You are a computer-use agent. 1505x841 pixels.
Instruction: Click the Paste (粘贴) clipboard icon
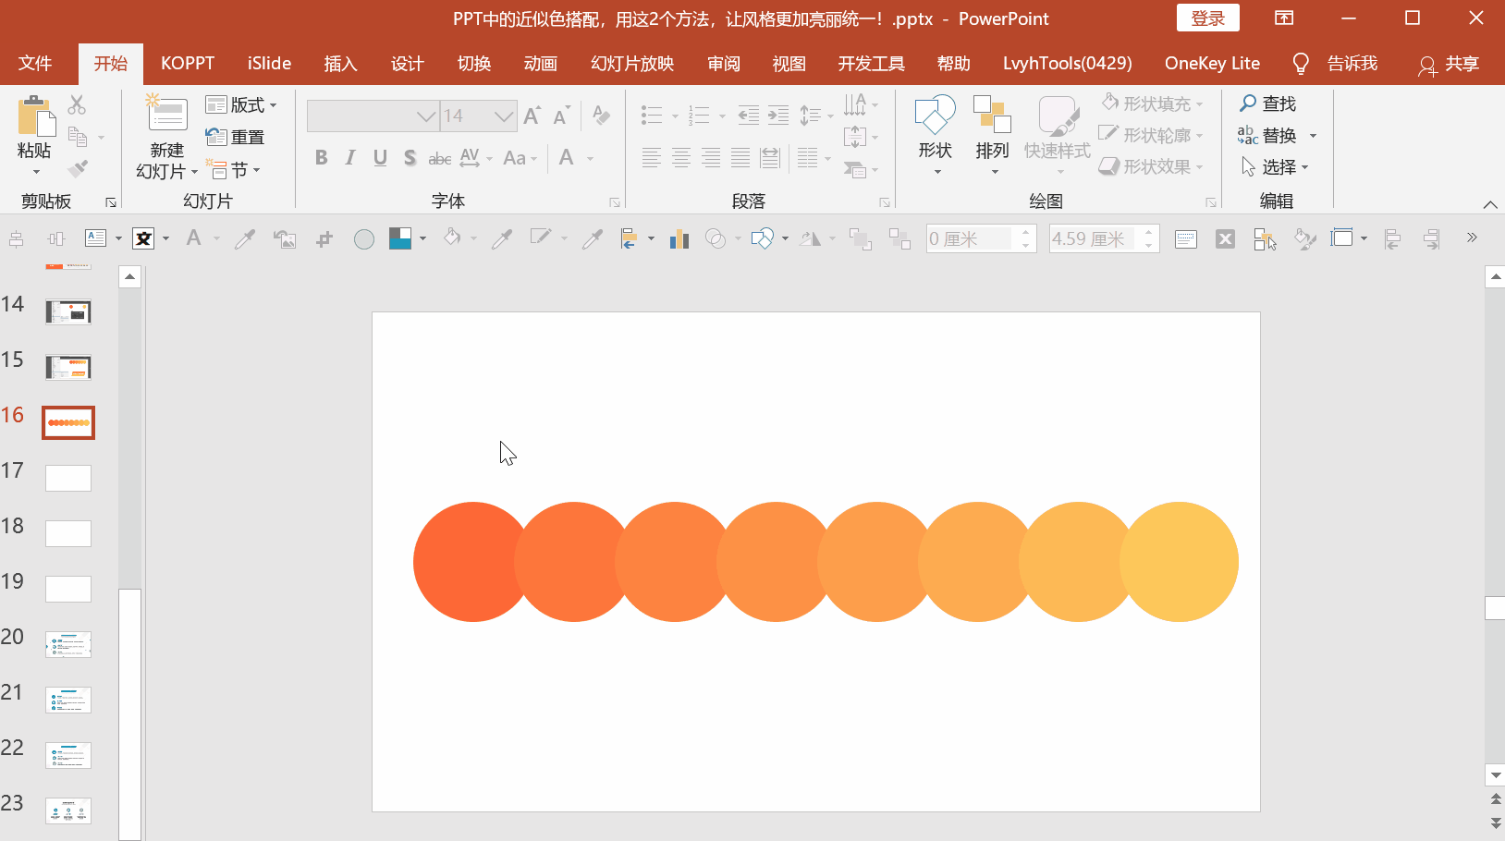(35, 118)
